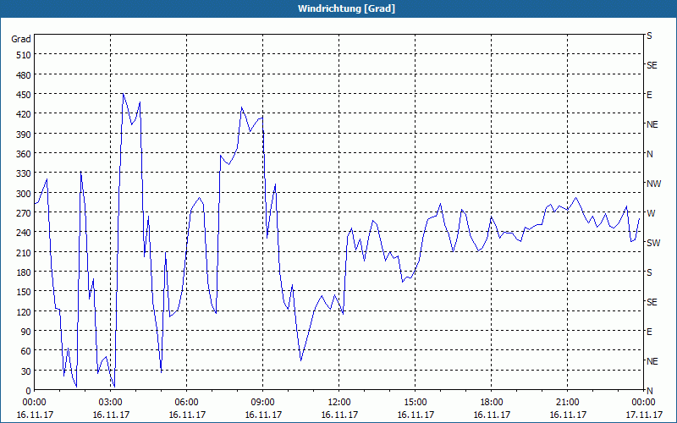Click the "Grad" unit label on left axis
This screenshot has height=423, width=677.
click(21, 39)
